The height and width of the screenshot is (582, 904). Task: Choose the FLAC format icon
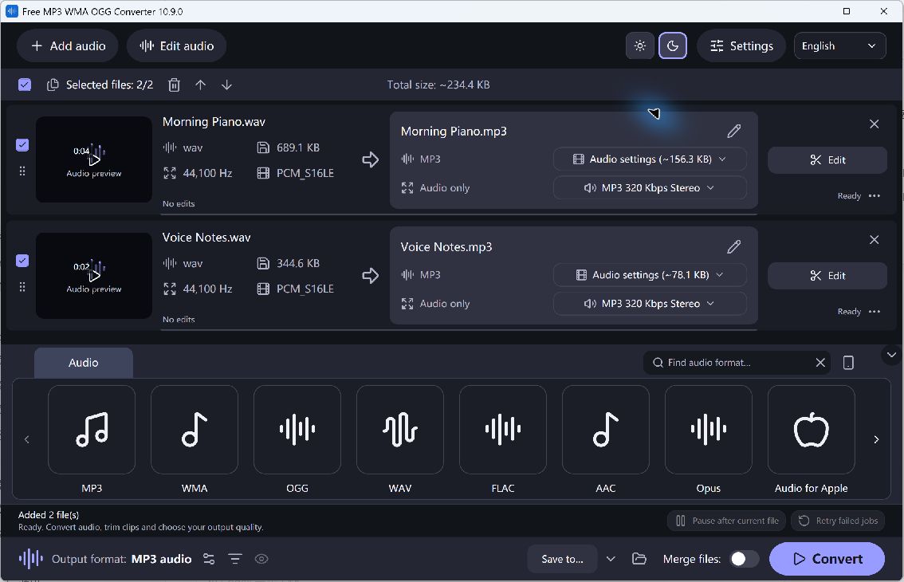coord(503,430)
